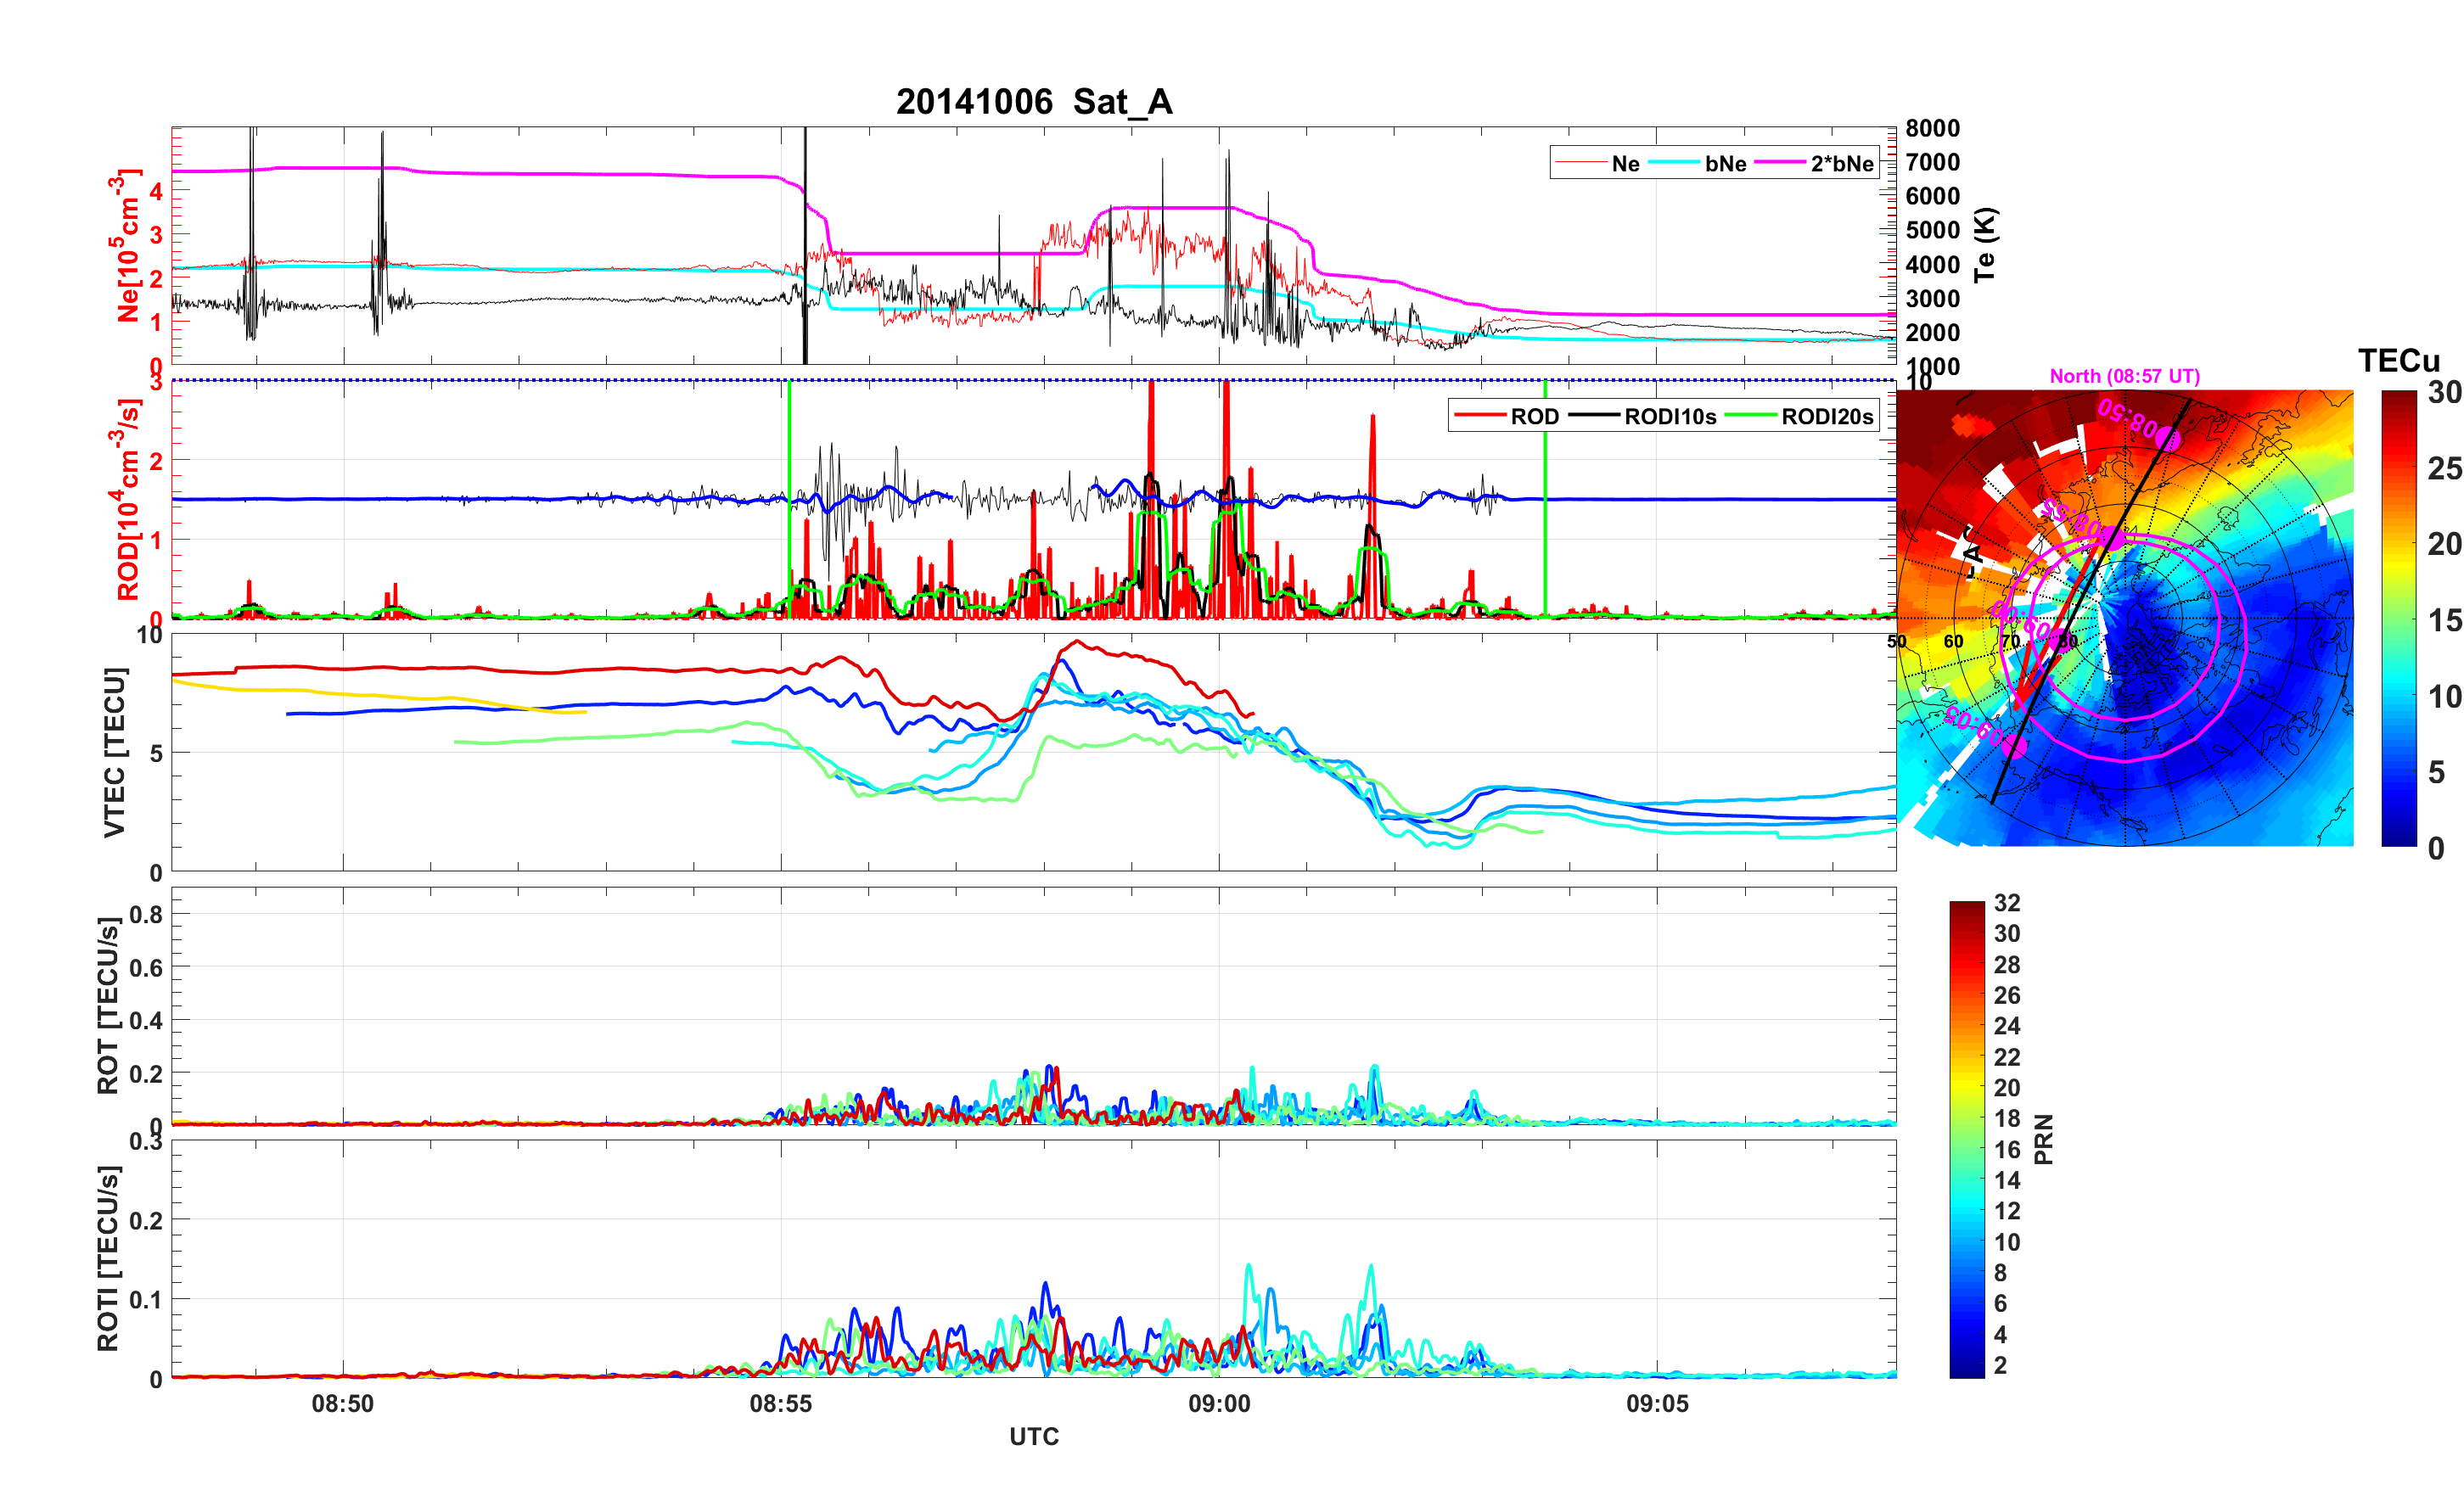Image resolution: width=2464 pixels, height=1490 pixels.
Task: Click the 30 label on TECu colorbar
Action: tap(2444, 393)
